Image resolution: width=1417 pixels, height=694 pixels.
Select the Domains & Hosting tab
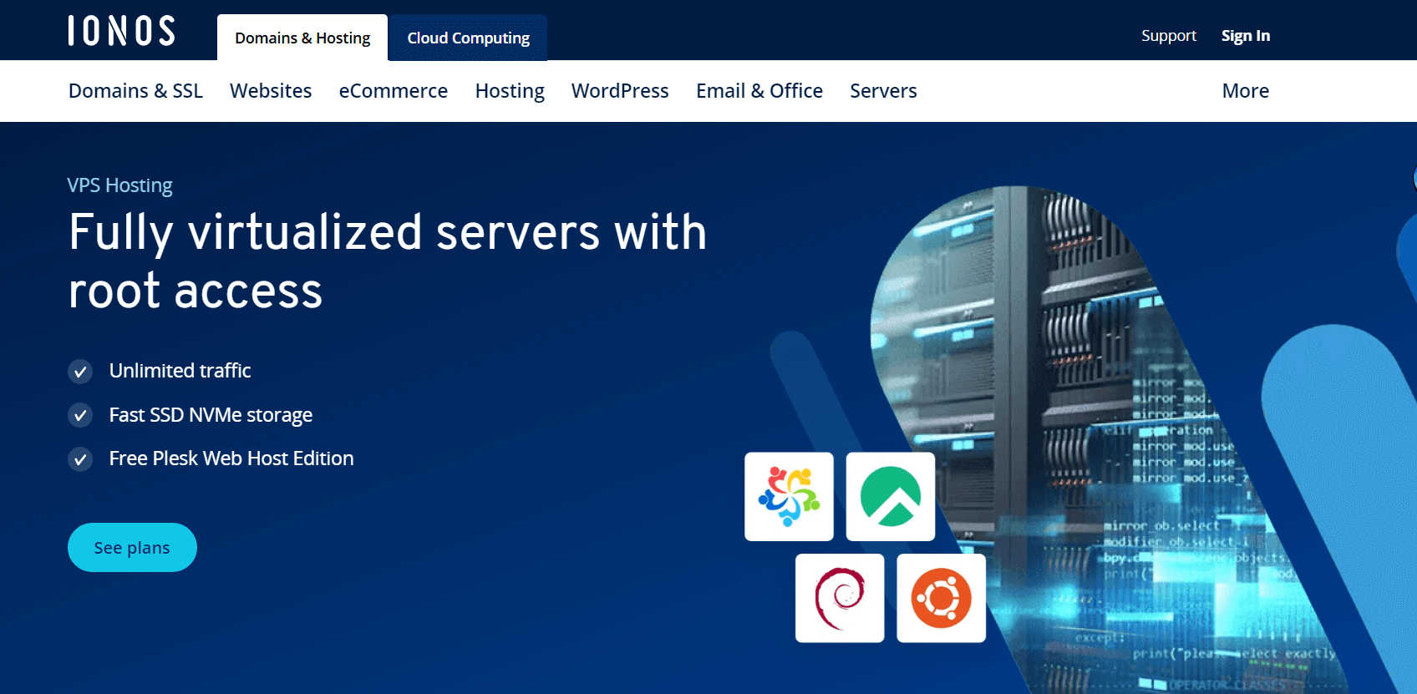302,38
